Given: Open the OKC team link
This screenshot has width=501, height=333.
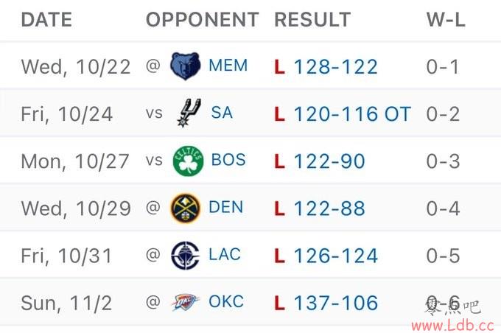Looking at the screenshot, I should [226, 302].
